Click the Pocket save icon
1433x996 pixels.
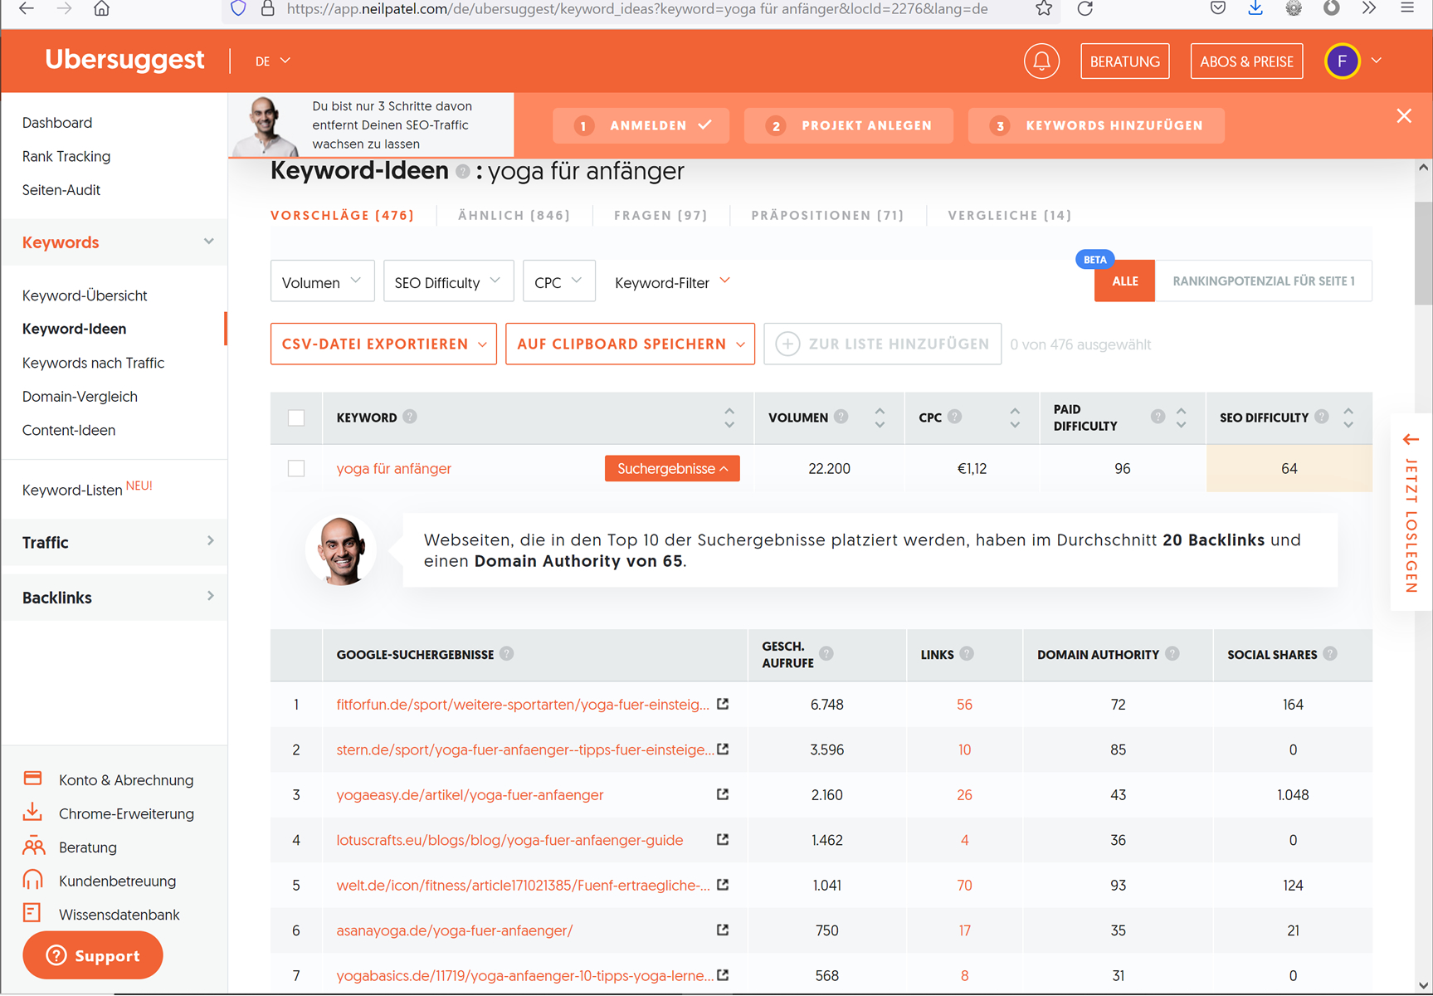[1217, 9]
